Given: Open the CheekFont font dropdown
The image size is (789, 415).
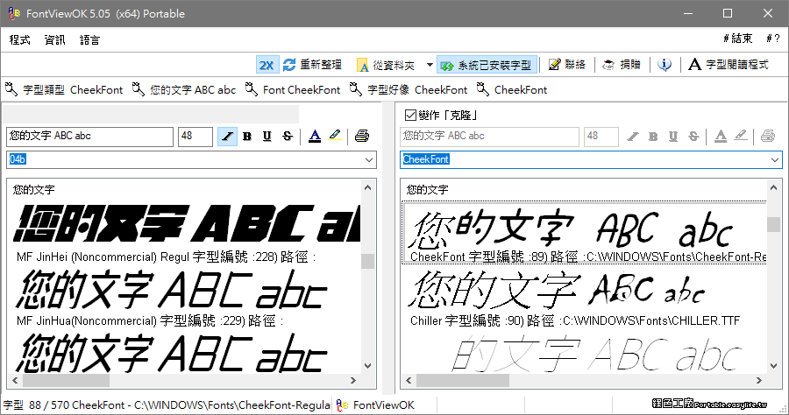Looking at the screenshot, I should (774, 159).
